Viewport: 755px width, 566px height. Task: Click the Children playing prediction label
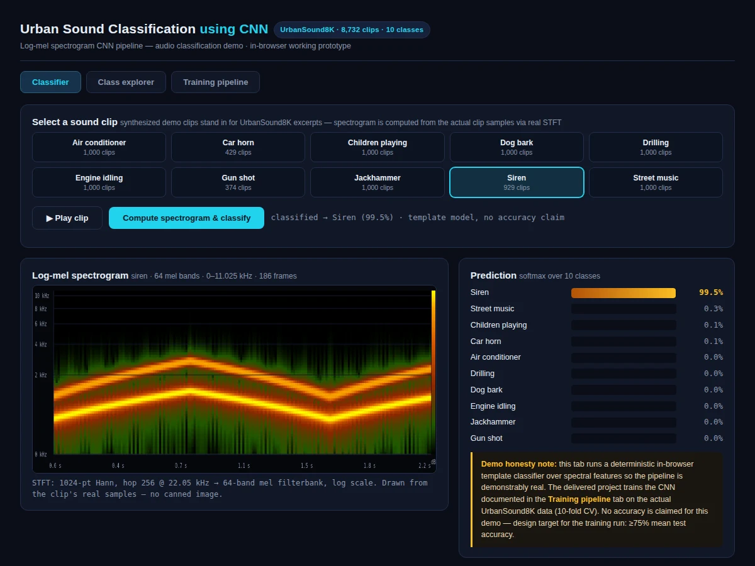tap(499, 325)
